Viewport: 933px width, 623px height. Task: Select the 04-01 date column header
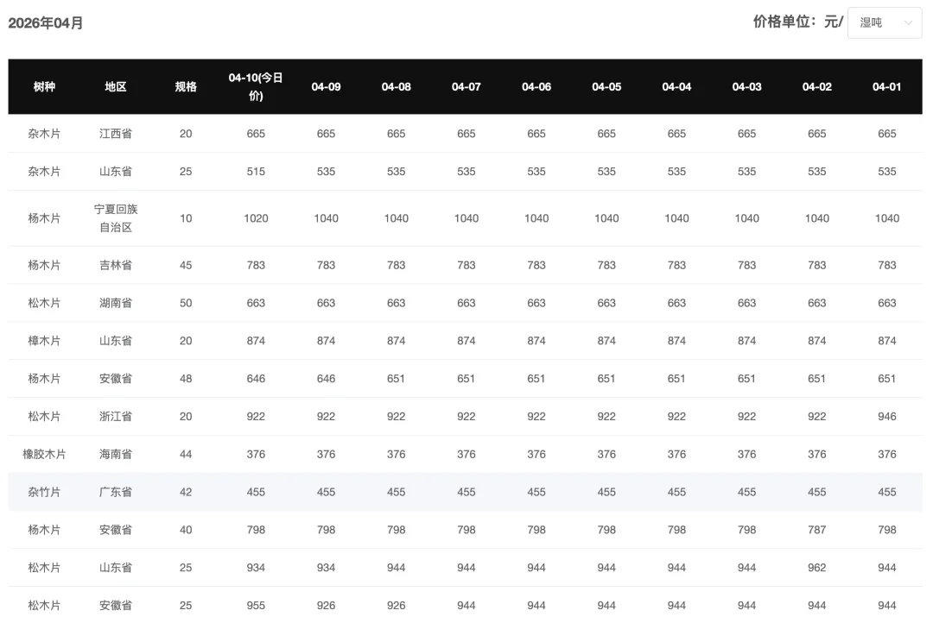(x=886, y=87)
